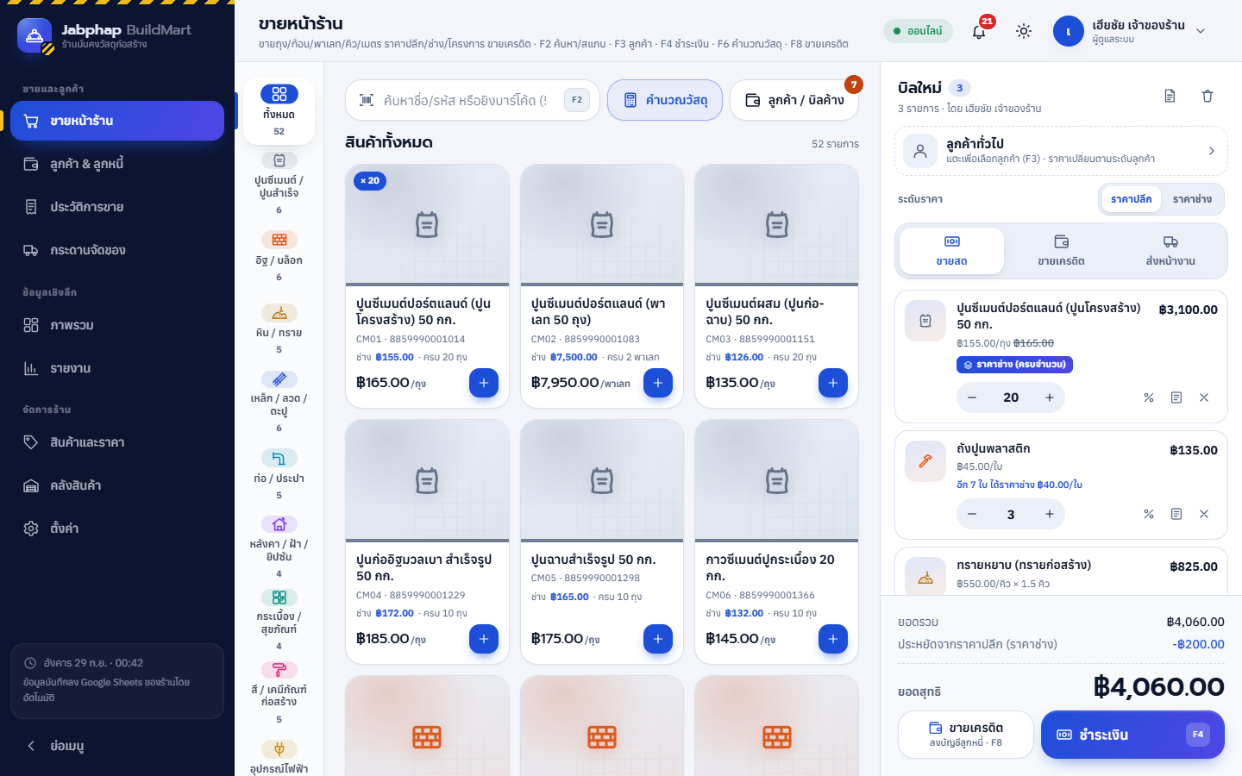The width and height of the screenshot is (1242, 776).
Task: Choose ขายเครดิต sale mode
Action: 1061,251
